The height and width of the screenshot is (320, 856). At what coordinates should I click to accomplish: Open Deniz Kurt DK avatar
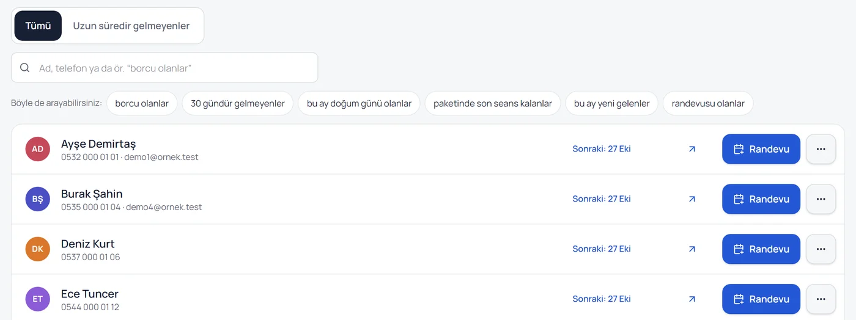coord(37,249)
